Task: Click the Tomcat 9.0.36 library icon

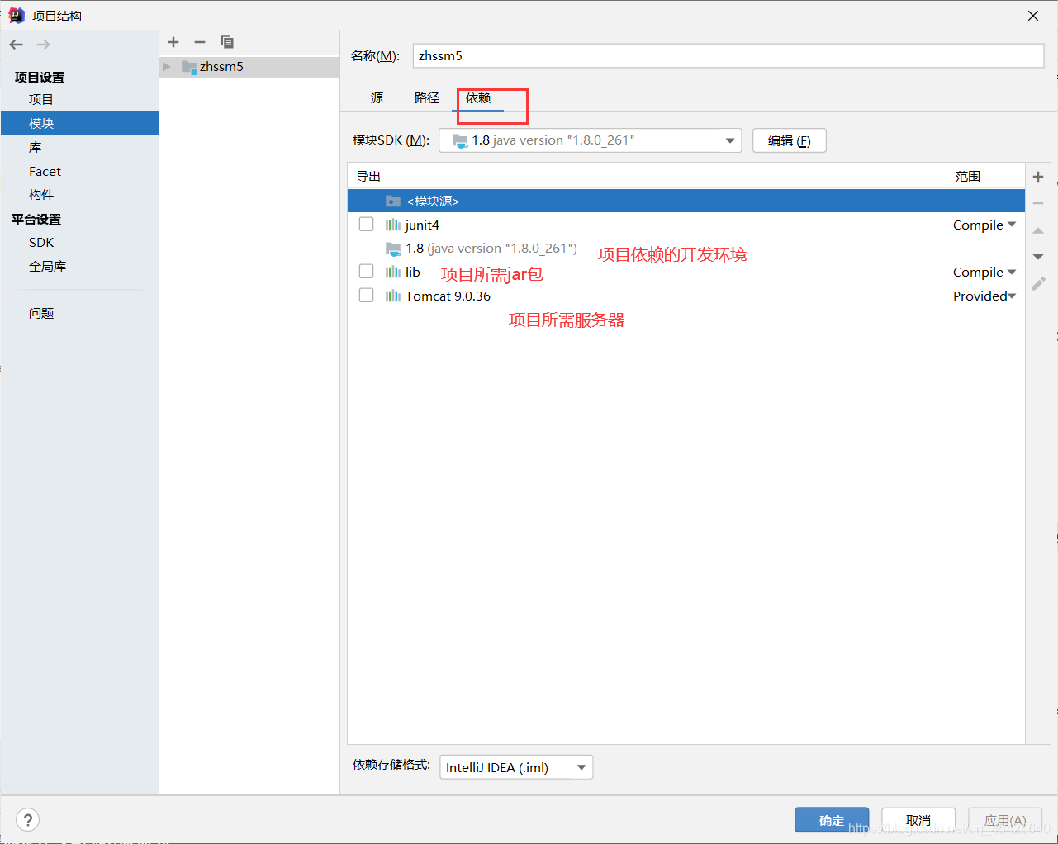Action: tap(393, 296)
